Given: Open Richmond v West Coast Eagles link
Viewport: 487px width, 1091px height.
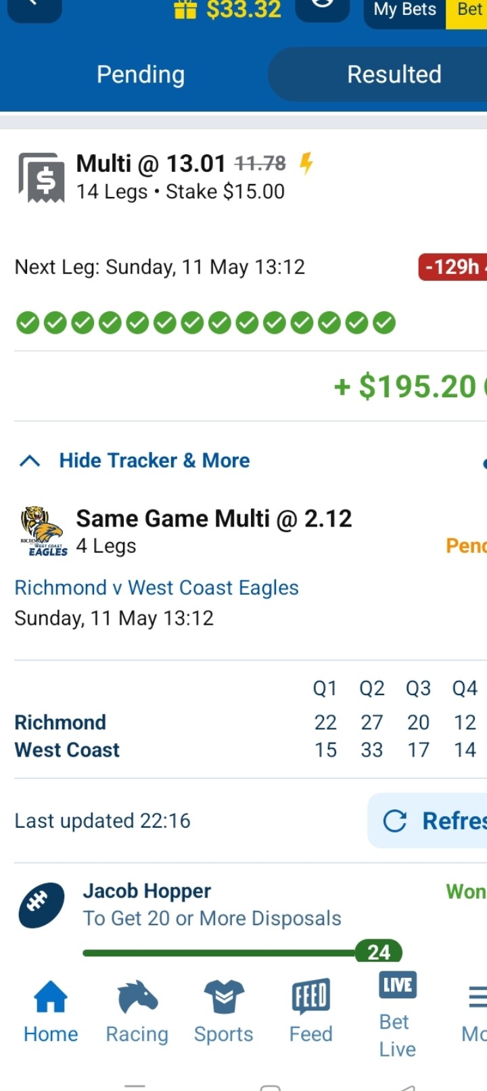Looking at the screenshot, I should click(x=157, y=587).
